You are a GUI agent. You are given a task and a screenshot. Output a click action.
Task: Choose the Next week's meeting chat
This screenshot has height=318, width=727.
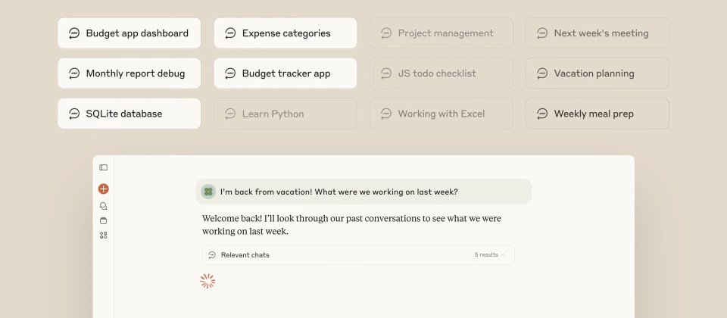[x=598, y=33]
